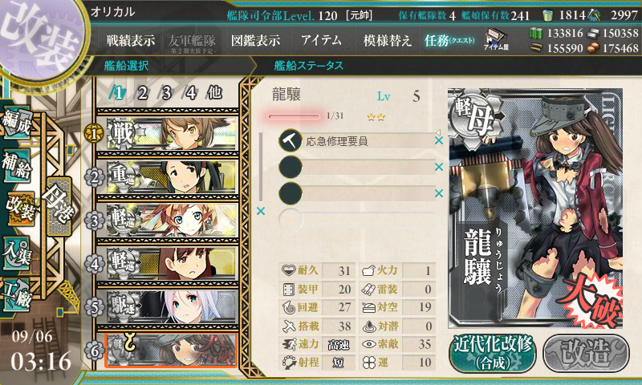Viewport: 642px width, 385px height.
Task: Click the 近代化改修 (合成) modernization button
Action: click(493, 353)
